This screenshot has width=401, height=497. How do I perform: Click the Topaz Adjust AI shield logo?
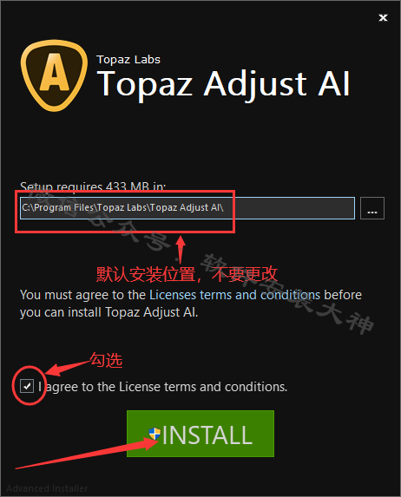[x=54, y=75]
